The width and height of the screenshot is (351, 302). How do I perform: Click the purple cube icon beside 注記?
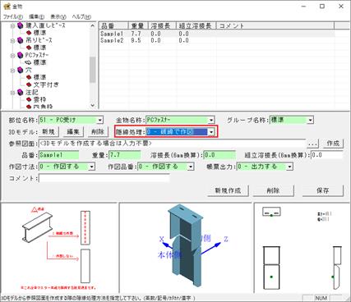pyautogui.click(x=20, y=93)
